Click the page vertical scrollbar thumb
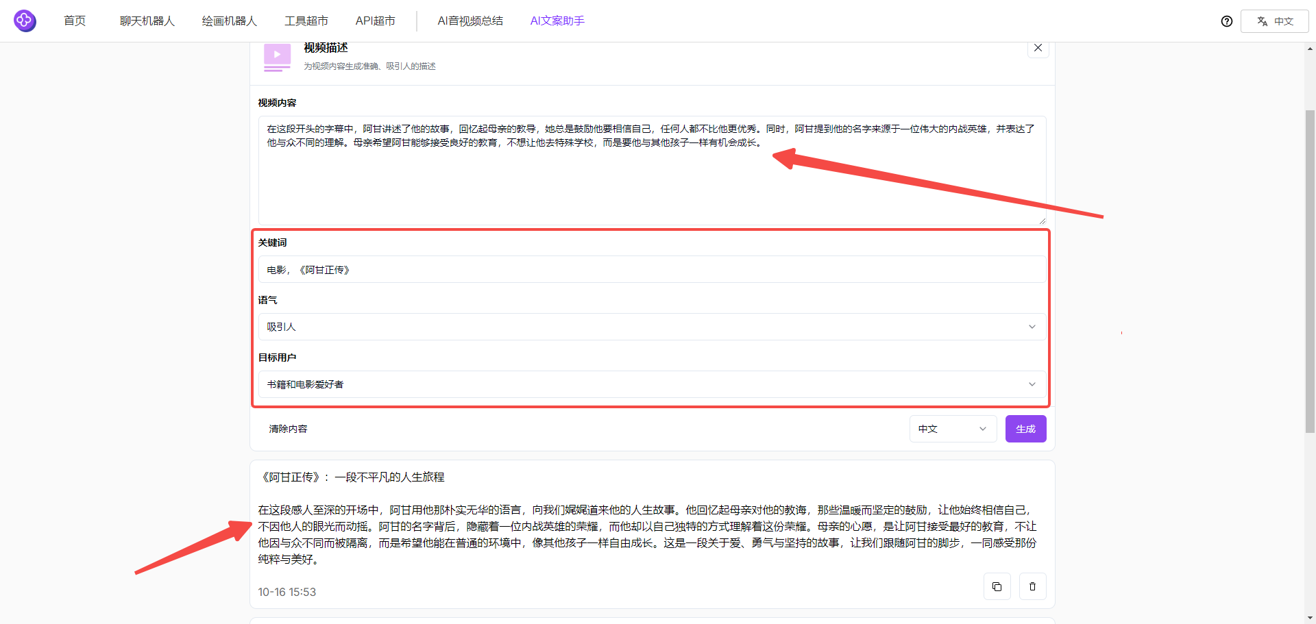Image resolution: width=1316 pixels, height=624 pixels. 1310,271
